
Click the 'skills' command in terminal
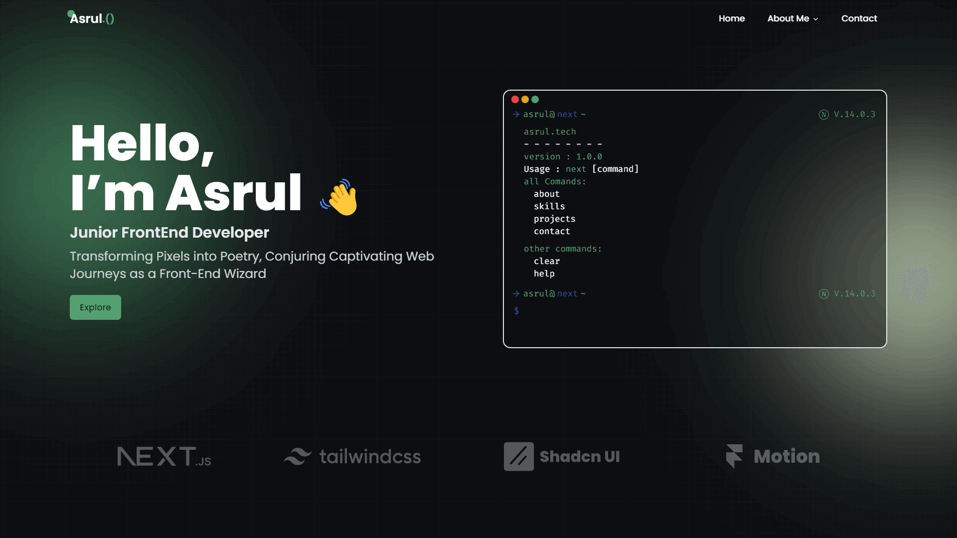point(549,206)
